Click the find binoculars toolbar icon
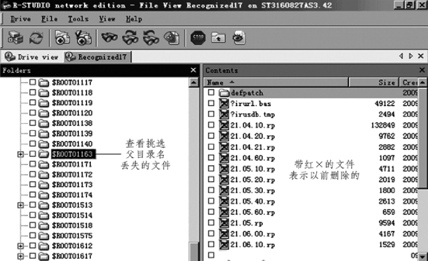 [x=109, y=37]
